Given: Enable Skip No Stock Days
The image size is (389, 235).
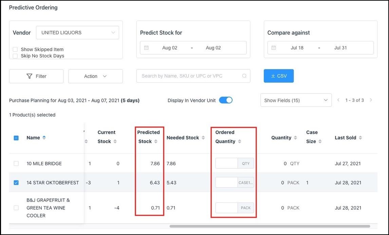Looking at the screenshot, I should tap(15, 56).
